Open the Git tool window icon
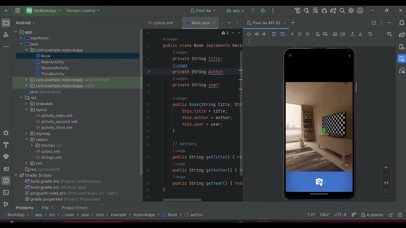 click(6, 204)
